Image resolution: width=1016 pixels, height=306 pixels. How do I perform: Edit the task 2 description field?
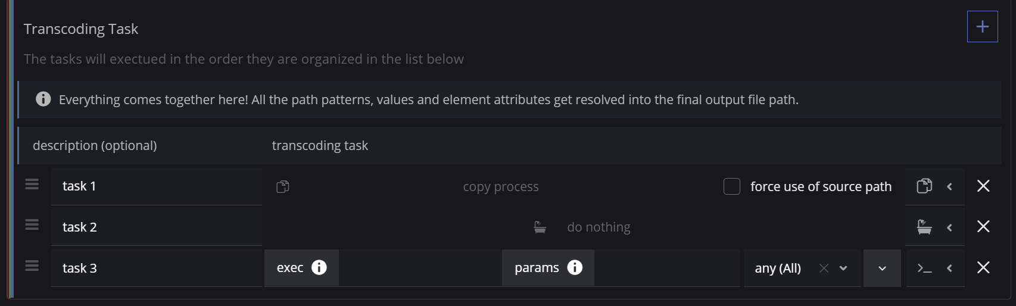pos(156,227)
